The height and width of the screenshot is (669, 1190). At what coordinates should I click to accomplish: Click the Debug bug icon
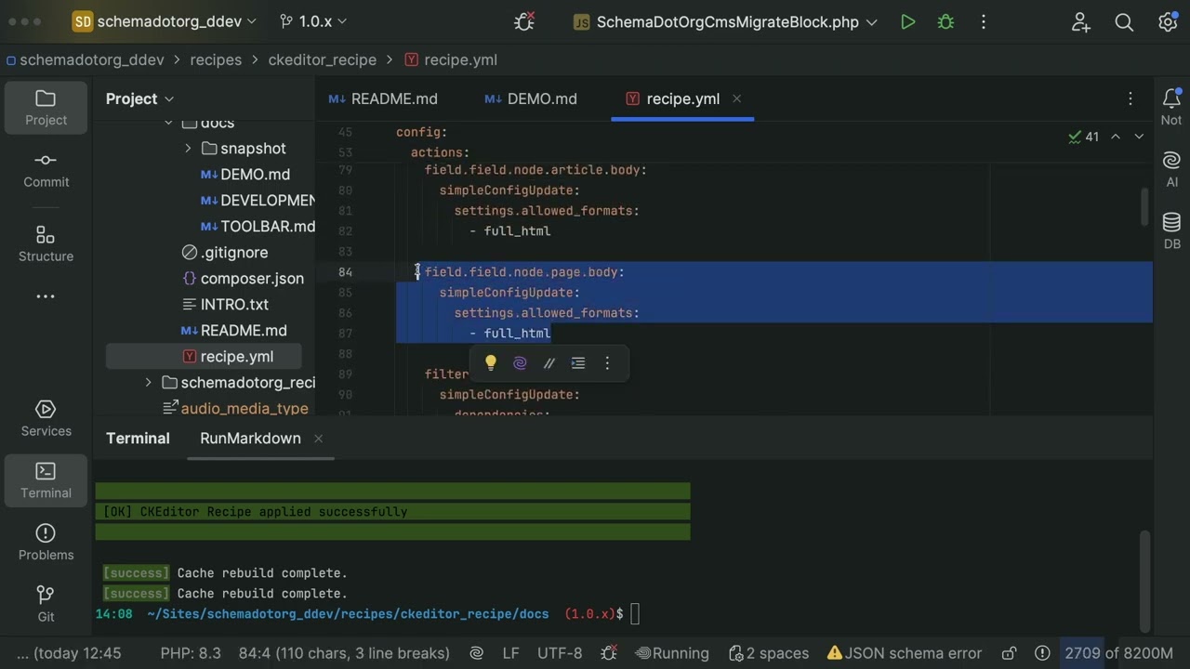point(945,22)
